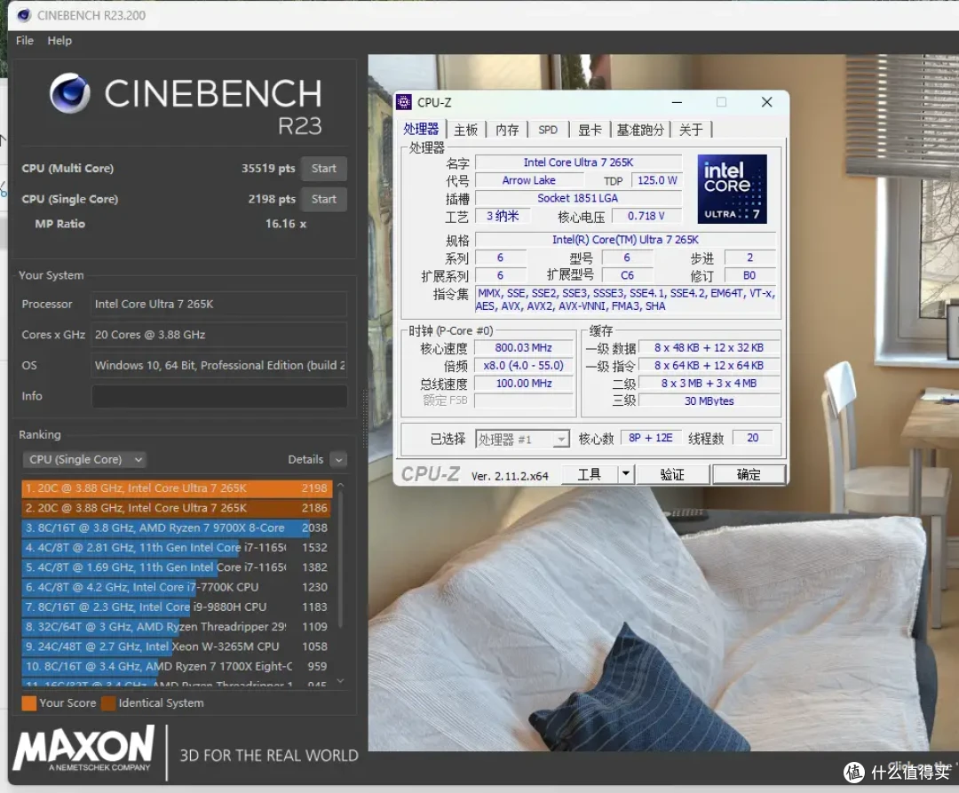This screenshot has width=959, height=793.
Task: Click the Identical System legend swatch
Action: click(108, 703)
